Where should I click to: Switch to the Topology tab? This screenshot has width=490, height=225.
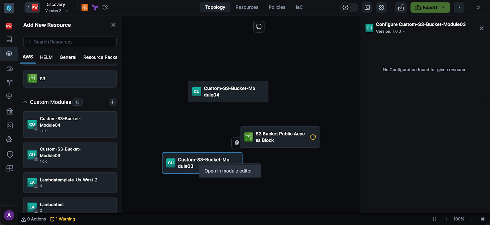pos(215,7)
